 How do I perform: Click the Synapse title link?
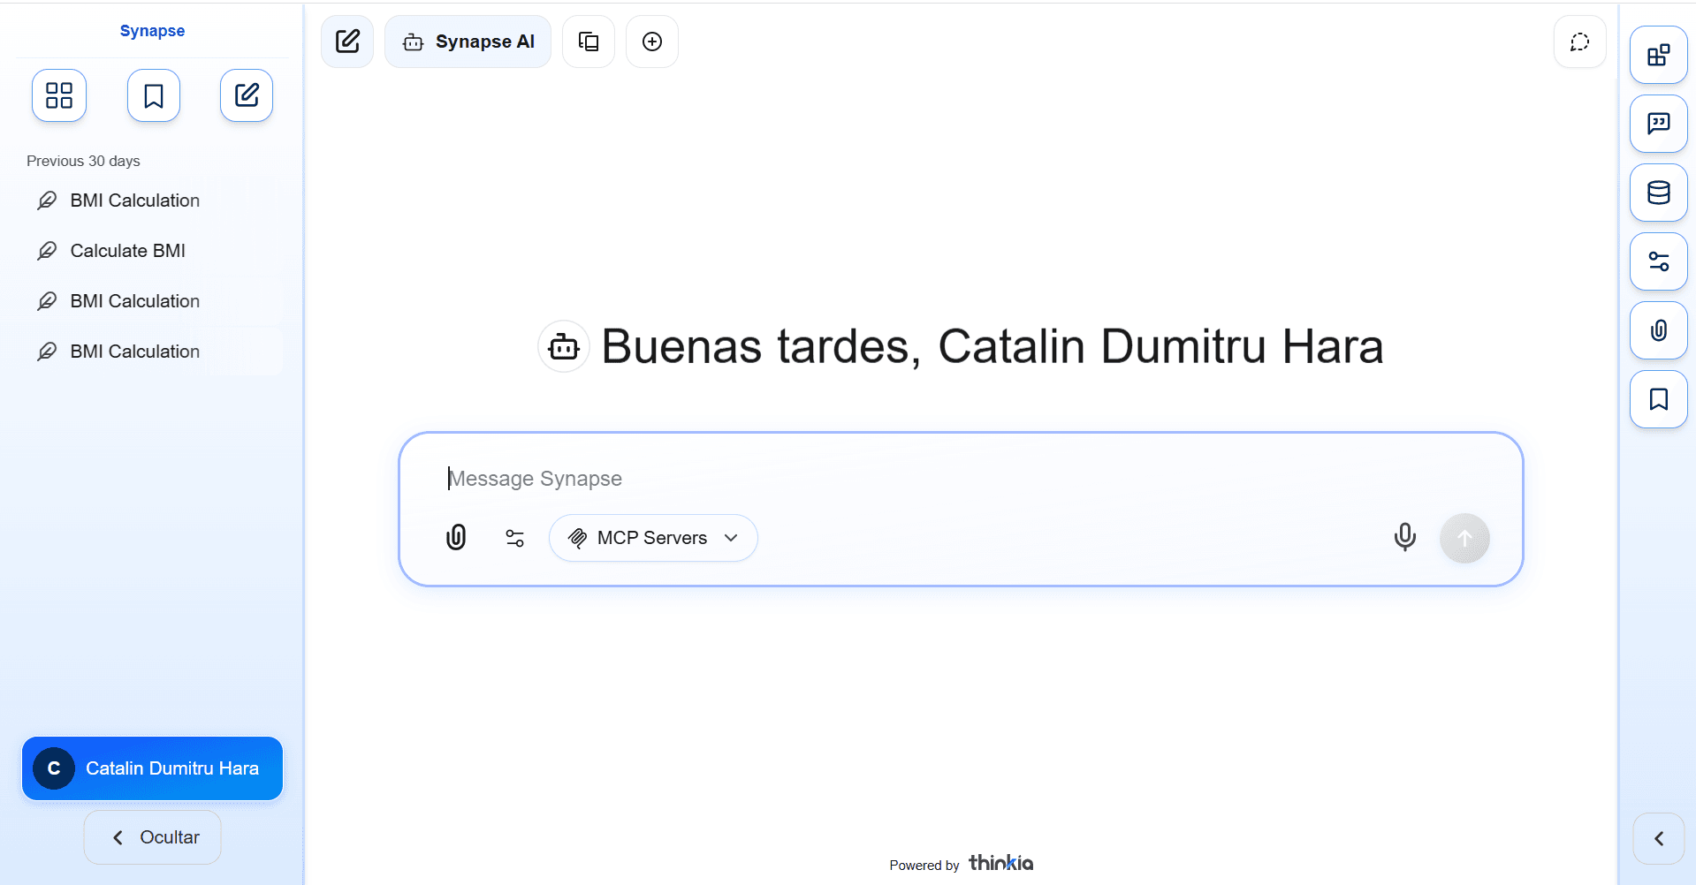coord(152,31)
